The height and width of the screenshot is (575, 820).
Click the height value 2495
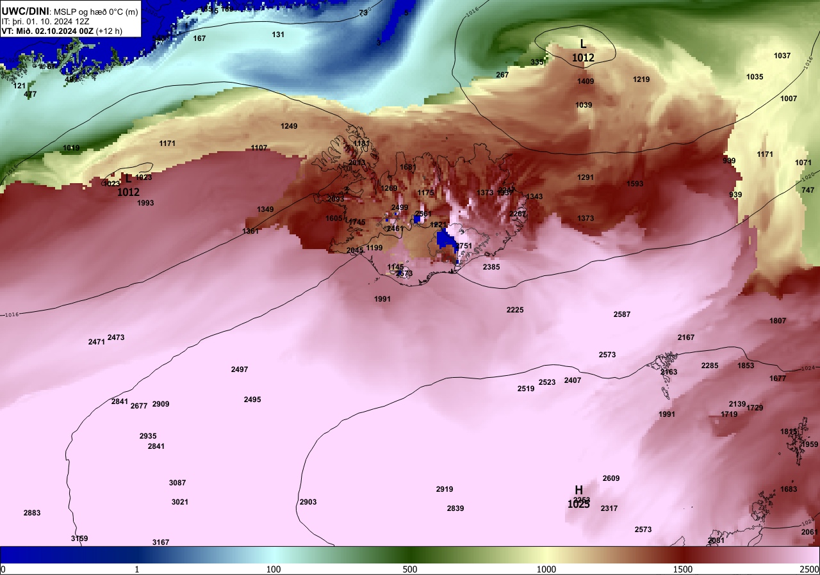tap(252, 400)
